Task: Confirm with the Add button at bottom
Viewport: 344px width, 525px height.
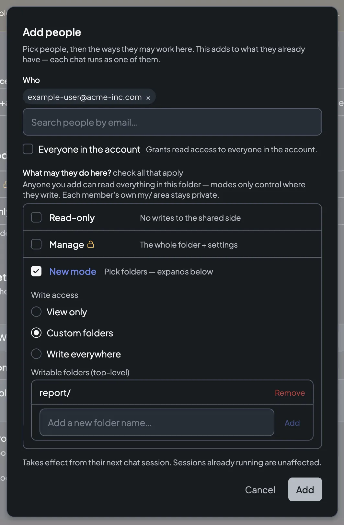Action: point(305,489)
